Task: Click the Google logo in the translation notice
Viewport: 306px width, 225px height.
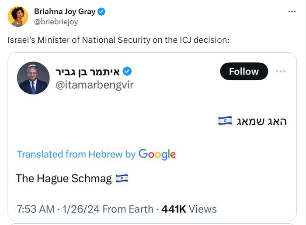Action: coord(157,154)
